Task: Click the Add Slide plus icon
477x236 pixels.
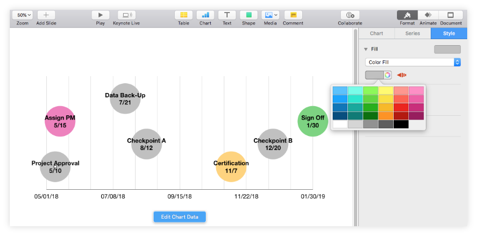Action: point(46,15)
